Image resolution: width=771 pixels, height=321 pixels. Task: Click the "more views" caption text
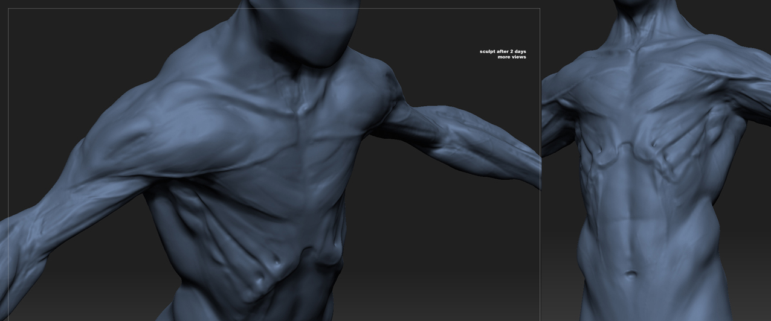tap(512, 57)
